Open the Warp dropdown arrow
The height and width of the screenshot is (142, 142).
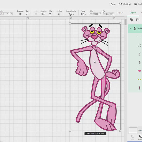85,14
